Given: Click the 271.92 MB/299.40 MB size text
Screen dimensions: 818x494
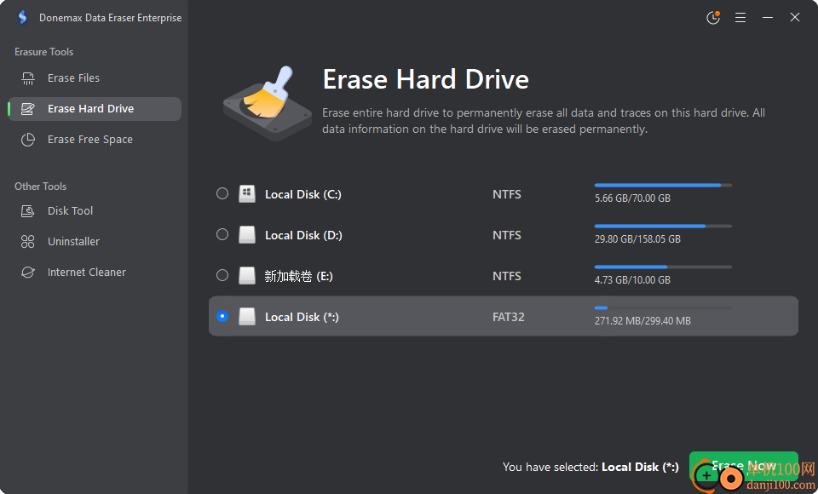Looking at the screenshot, I should [x=642, y=321].
